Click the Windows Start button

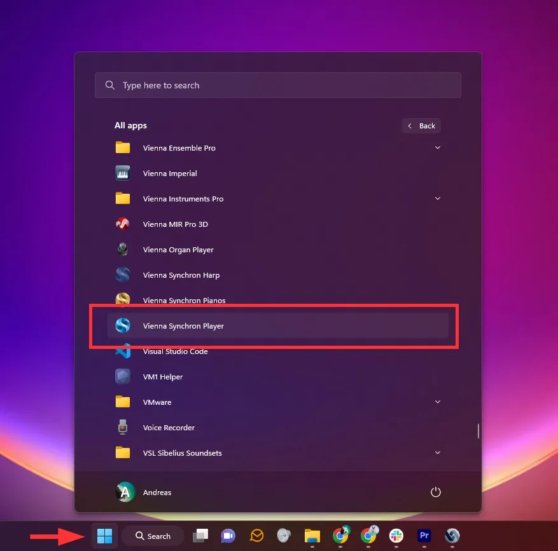[x=104, y=536]
